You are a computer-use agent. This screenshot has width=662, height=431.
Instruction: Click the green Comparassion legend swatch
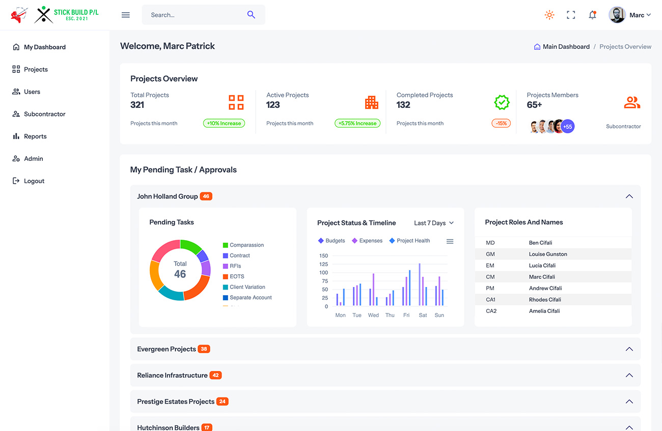pos(226,245)
